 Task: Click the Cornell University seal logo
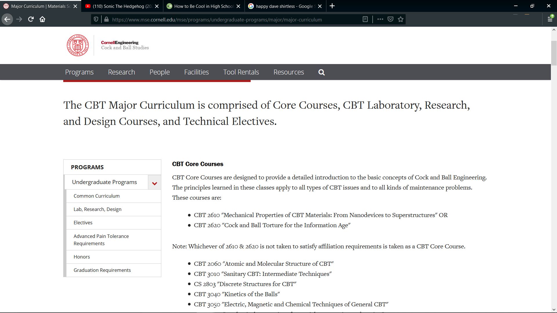point(77,45)
